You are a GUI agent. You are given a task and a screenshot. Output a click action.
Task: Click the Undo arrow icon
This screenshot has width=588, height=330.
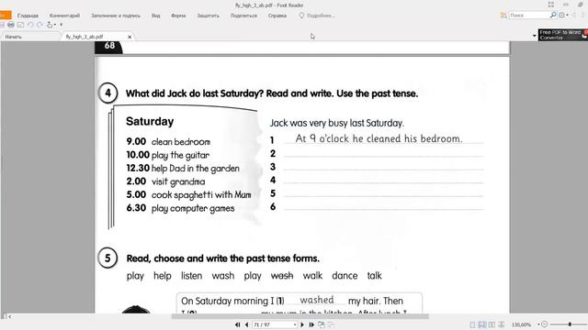point(30,25)
